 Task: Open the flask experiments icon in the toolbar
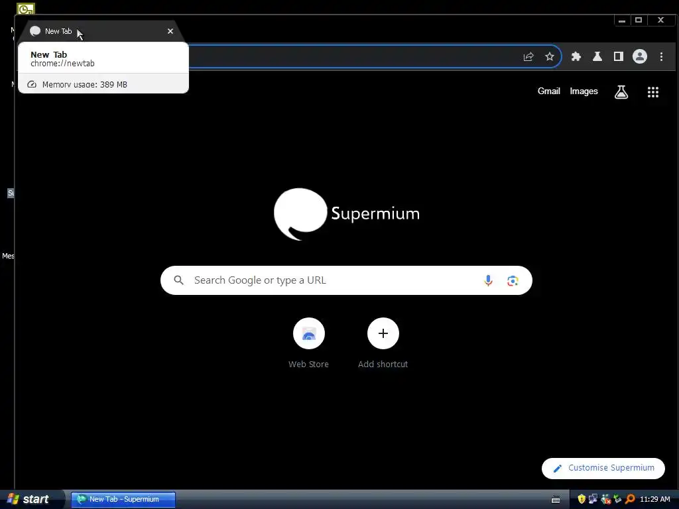coord(597,57)
